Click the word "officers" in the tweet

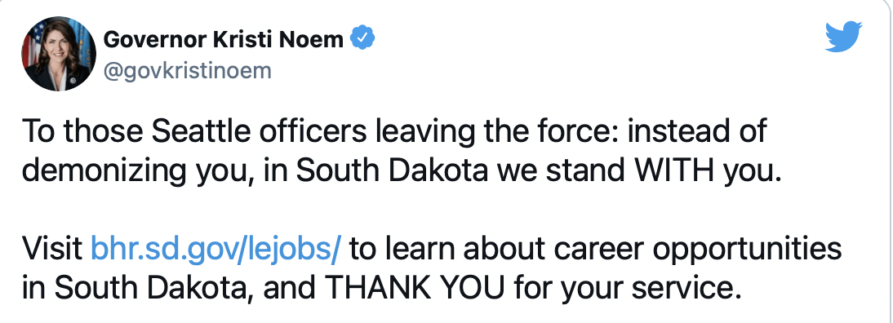312,132
